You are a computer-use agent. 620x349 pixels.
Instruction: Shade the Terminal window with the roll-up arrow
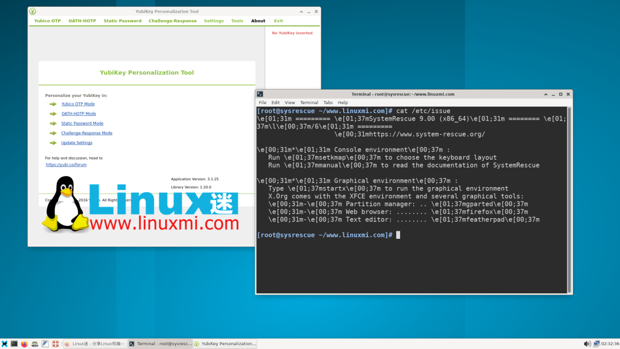(x=545, y=94)
